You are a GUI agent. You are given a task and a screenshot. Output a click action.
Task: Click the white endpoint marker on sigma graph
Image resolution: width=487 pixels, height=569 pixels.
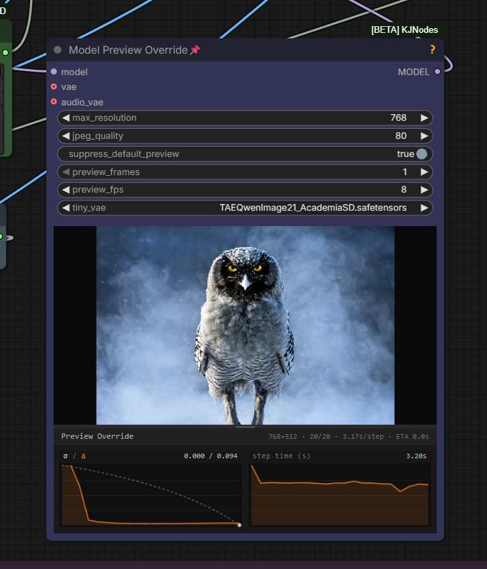click(x=239, y=525)
